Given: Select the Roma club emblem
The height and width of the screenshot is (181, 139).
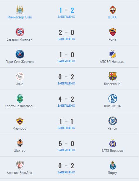Looking at the screenshot, I should pyautogui.click(x=113, y=32).
